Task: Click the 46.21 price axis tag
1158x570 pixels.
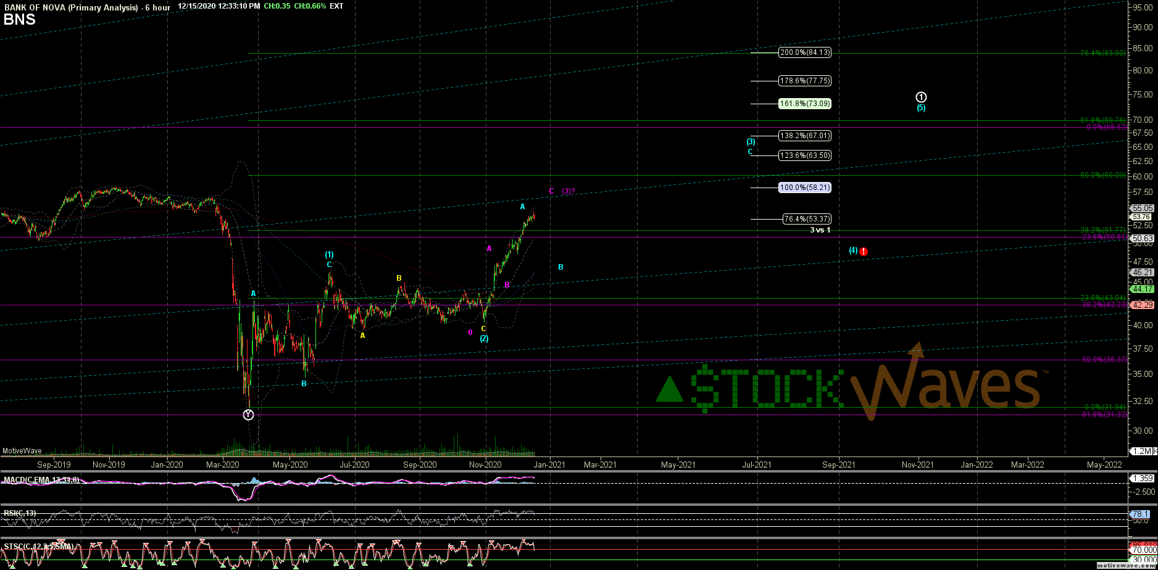Action: [x=1143, y=273]
